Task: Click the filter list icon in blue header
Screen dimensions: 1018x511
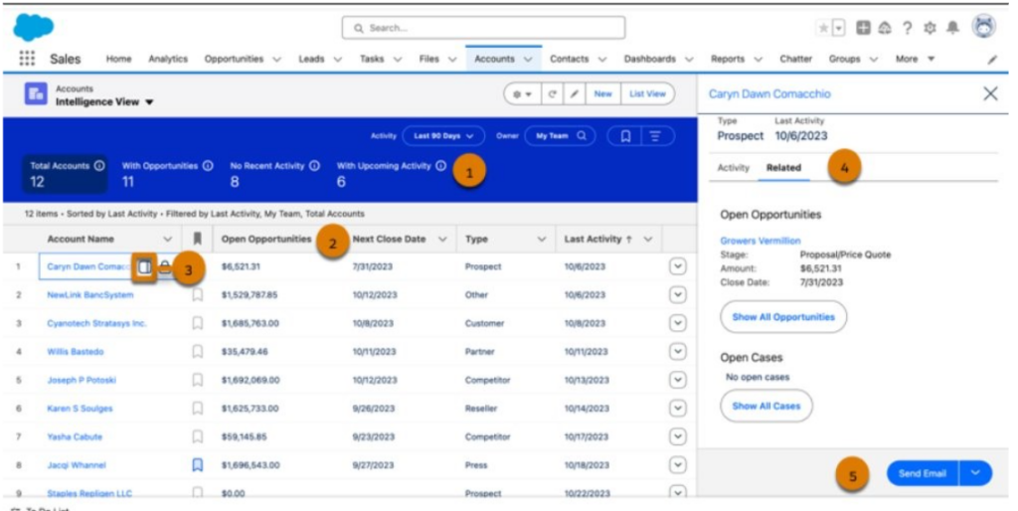Action: coord(655,136)
